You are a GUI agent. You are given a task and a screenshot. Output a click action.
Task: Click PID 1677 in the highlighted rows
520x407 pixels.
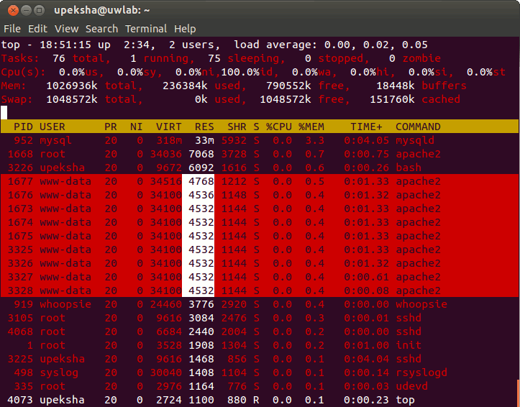pyautogui.click(x=20, y=181)
